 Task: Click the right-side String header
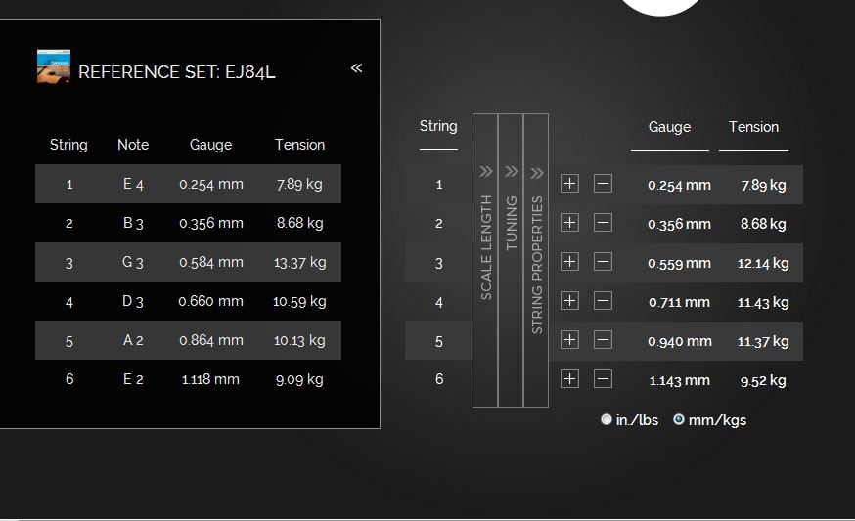coord(438,126)
